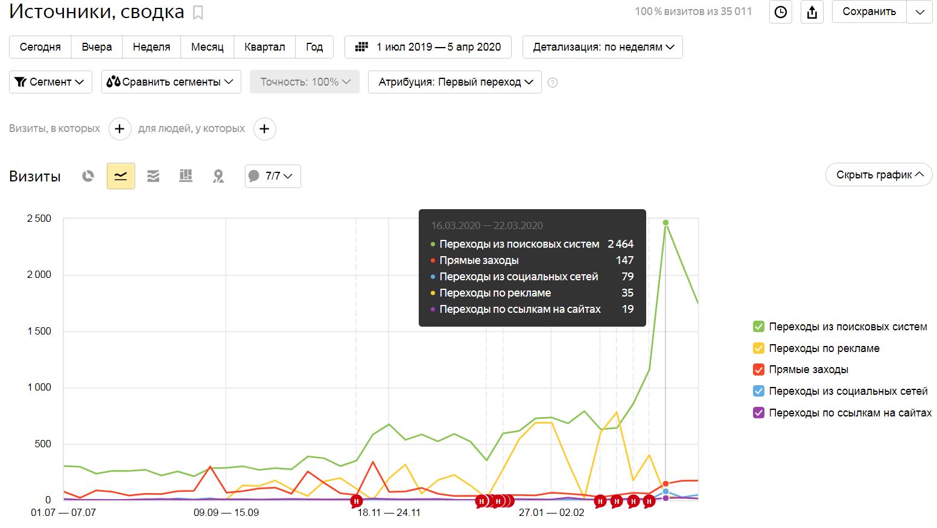Select the line chart view icon
This screenshot has height=528, width=937.
coord(121,176)
